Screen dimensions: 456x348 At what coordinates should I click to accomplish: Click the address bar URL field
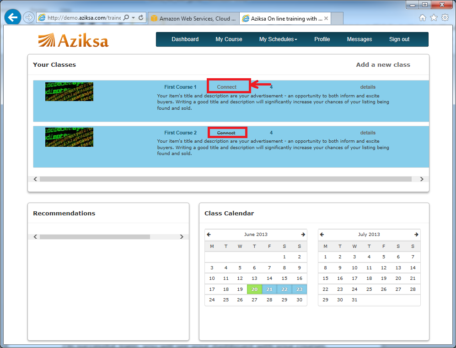[84, 18]
